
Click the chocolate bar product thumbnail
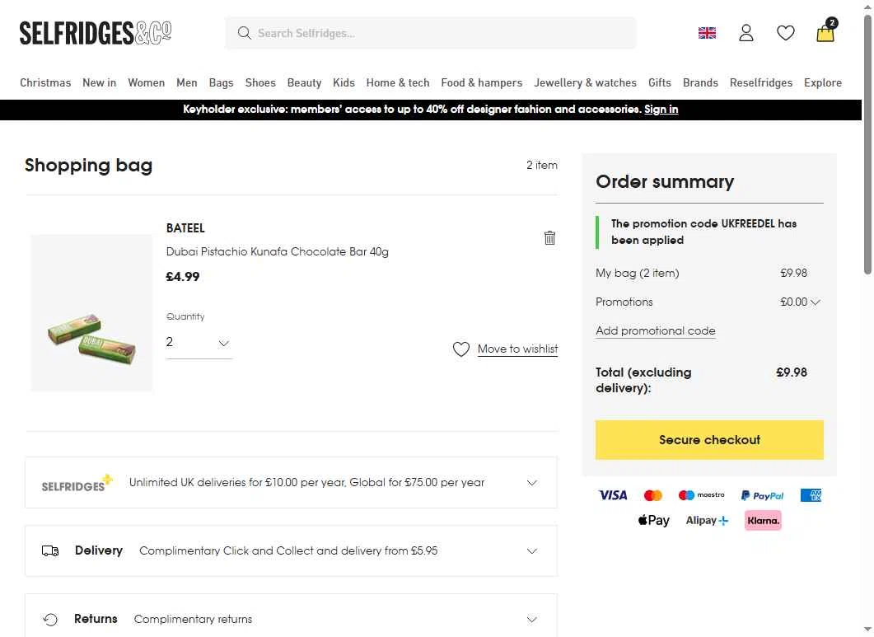coord(91,312)
